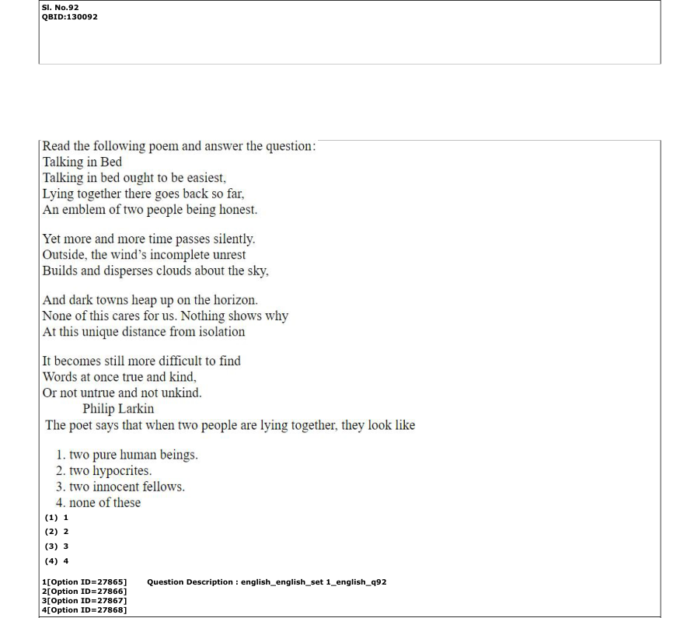694x618 pixels.
Task: Click the author name 'Philip Larkin'
Action: point(118,409)
